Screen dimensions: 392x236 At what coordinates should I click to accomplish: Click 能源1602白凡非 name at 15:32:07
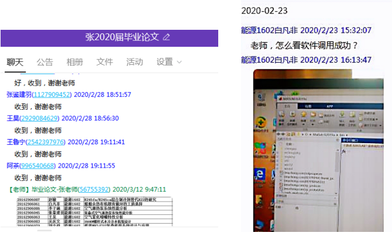pyautogui.click(x=271, y=30)
